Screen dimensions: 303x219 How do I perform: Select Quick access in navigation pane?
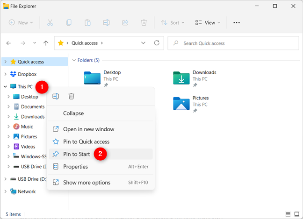(x=35, y=62)
